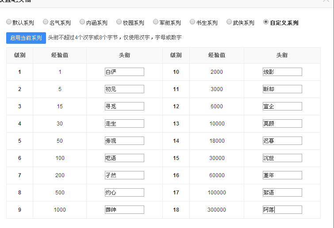This screenshot has width=334, height=228.
Task: Switch to the 武侠系列 radio option
Action: 229,22
